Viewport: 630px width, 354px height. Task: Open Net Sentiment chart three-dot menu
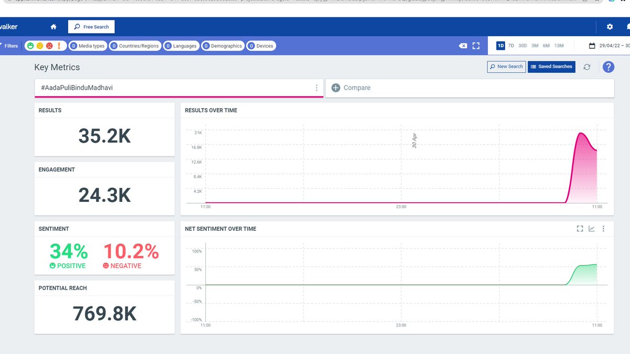604,229
